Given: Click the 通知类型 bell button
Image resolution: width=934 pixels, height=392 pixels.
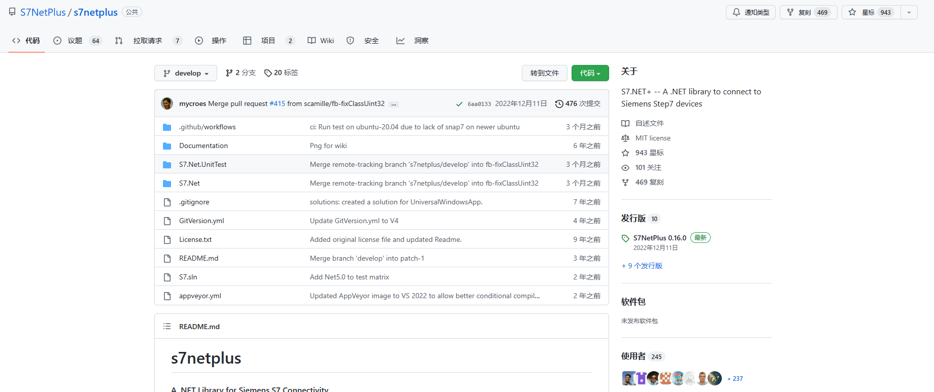Looking at the screenshot, I should pos(751,12).
